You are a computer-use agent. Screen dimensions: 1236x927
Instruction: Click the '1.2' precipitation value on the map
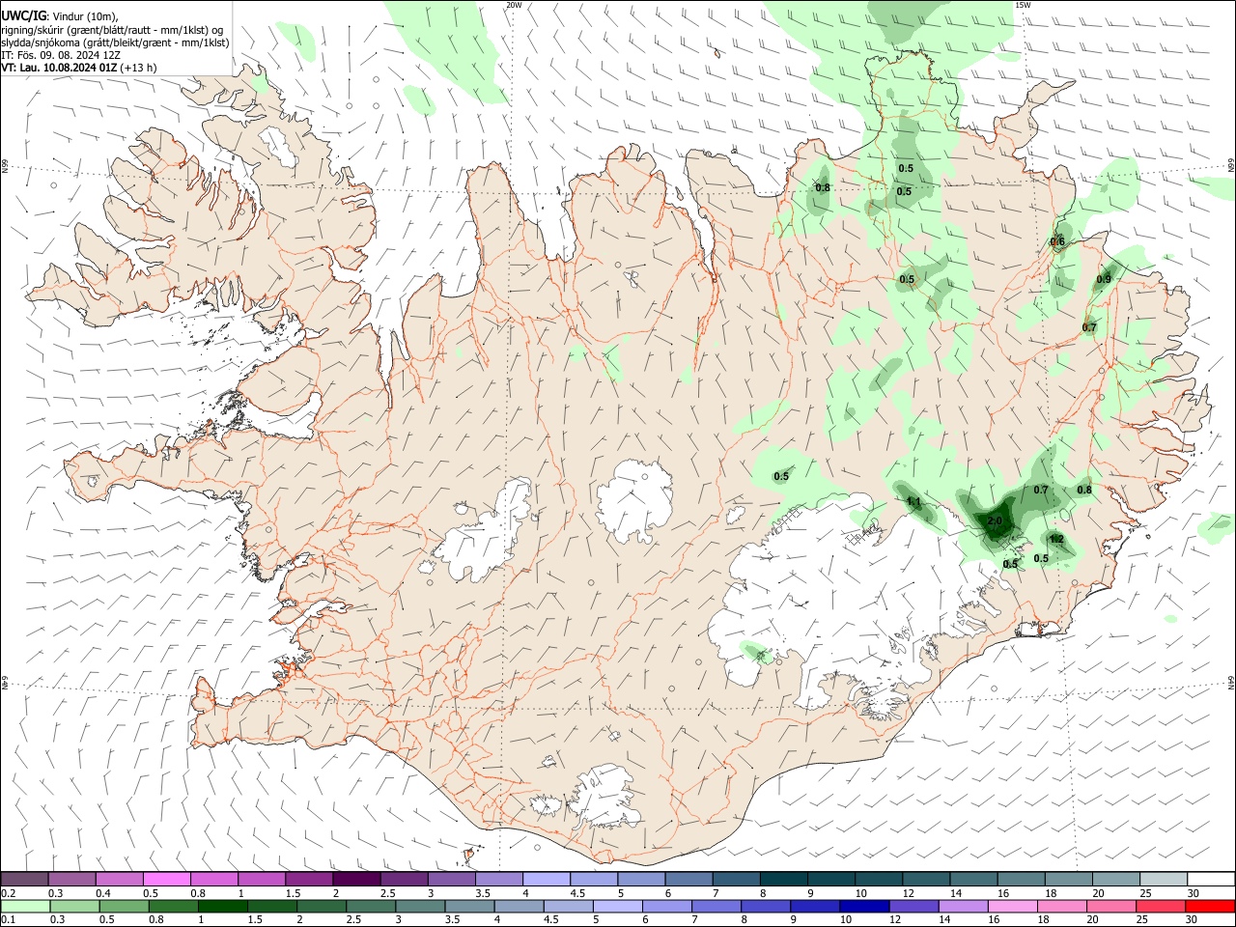[1056, 539]
